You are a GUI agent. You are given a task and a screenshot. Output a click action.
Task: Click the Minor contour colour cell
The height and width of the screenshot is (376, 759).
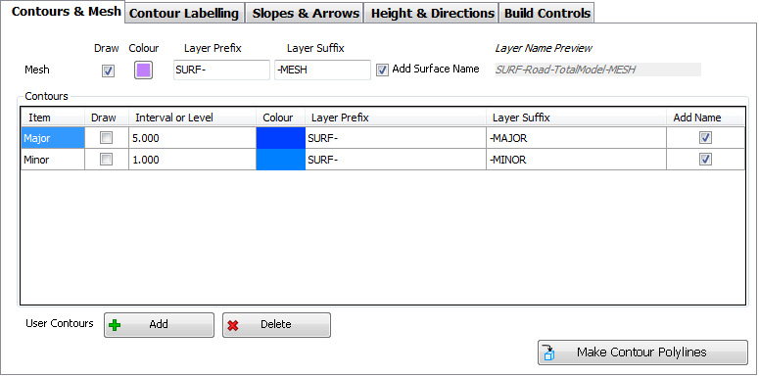tap(281, 160)
